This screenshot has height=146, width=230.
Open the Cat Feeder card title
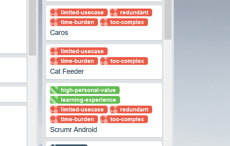click(67, 71)
